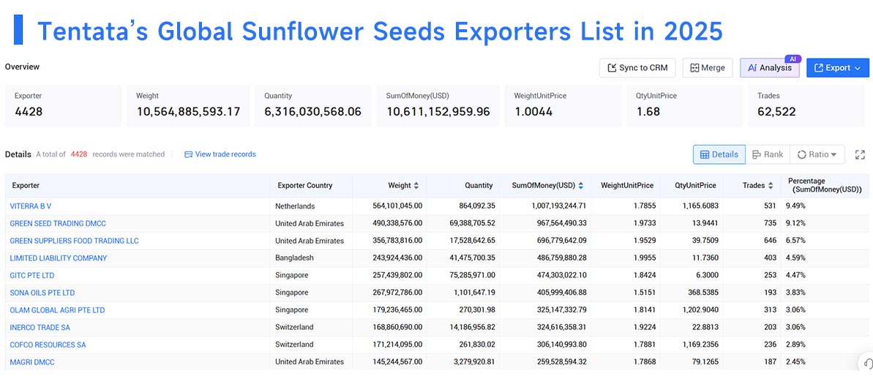Click the Percentage (SumOfMoney(USD)) column header
The image size is (873, 379).
coord(825,185)
